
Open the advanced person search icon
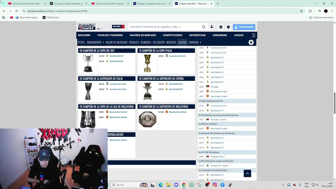click(x=212, y=27)
